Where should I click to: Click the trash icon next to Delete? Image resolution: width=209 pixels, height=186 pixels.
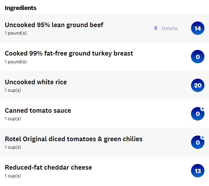click(x=156, y=28)
